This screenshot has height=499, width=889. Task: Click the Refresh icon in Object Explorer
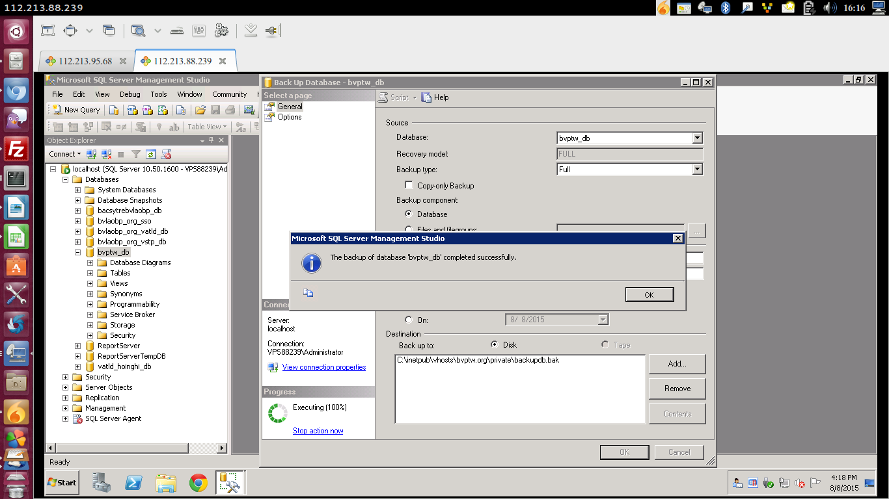(150, 154)
